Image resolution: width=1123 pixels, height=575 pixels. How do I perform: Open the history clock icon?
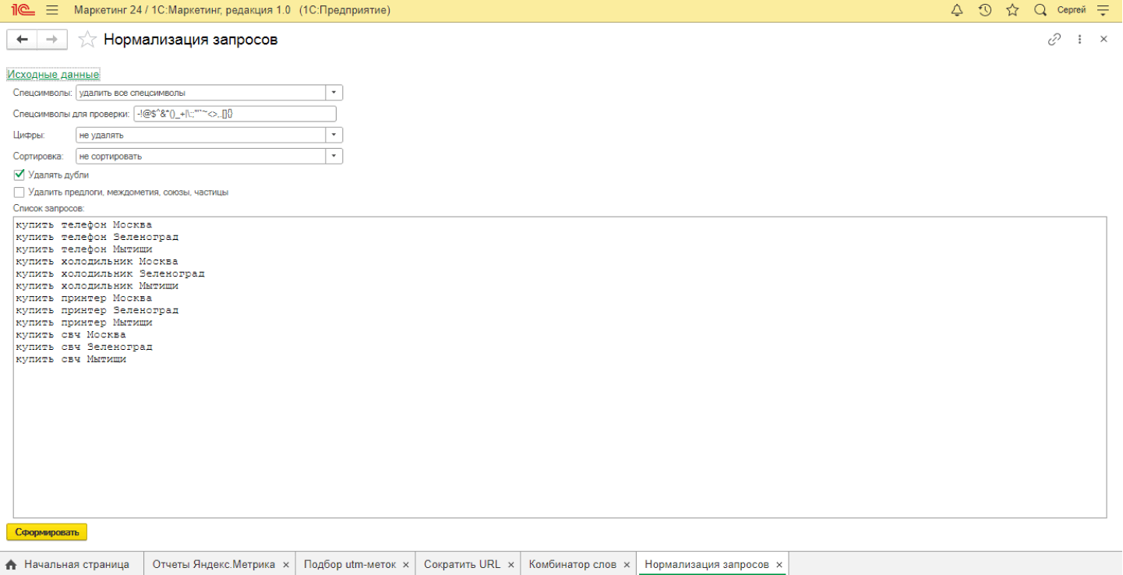985,10
